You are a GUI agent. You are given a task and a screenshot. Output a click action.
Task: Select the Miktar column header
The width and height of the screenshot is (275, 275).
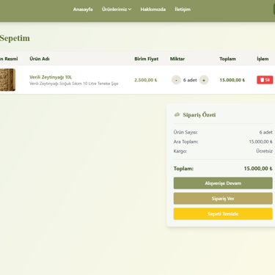[177, 59]
